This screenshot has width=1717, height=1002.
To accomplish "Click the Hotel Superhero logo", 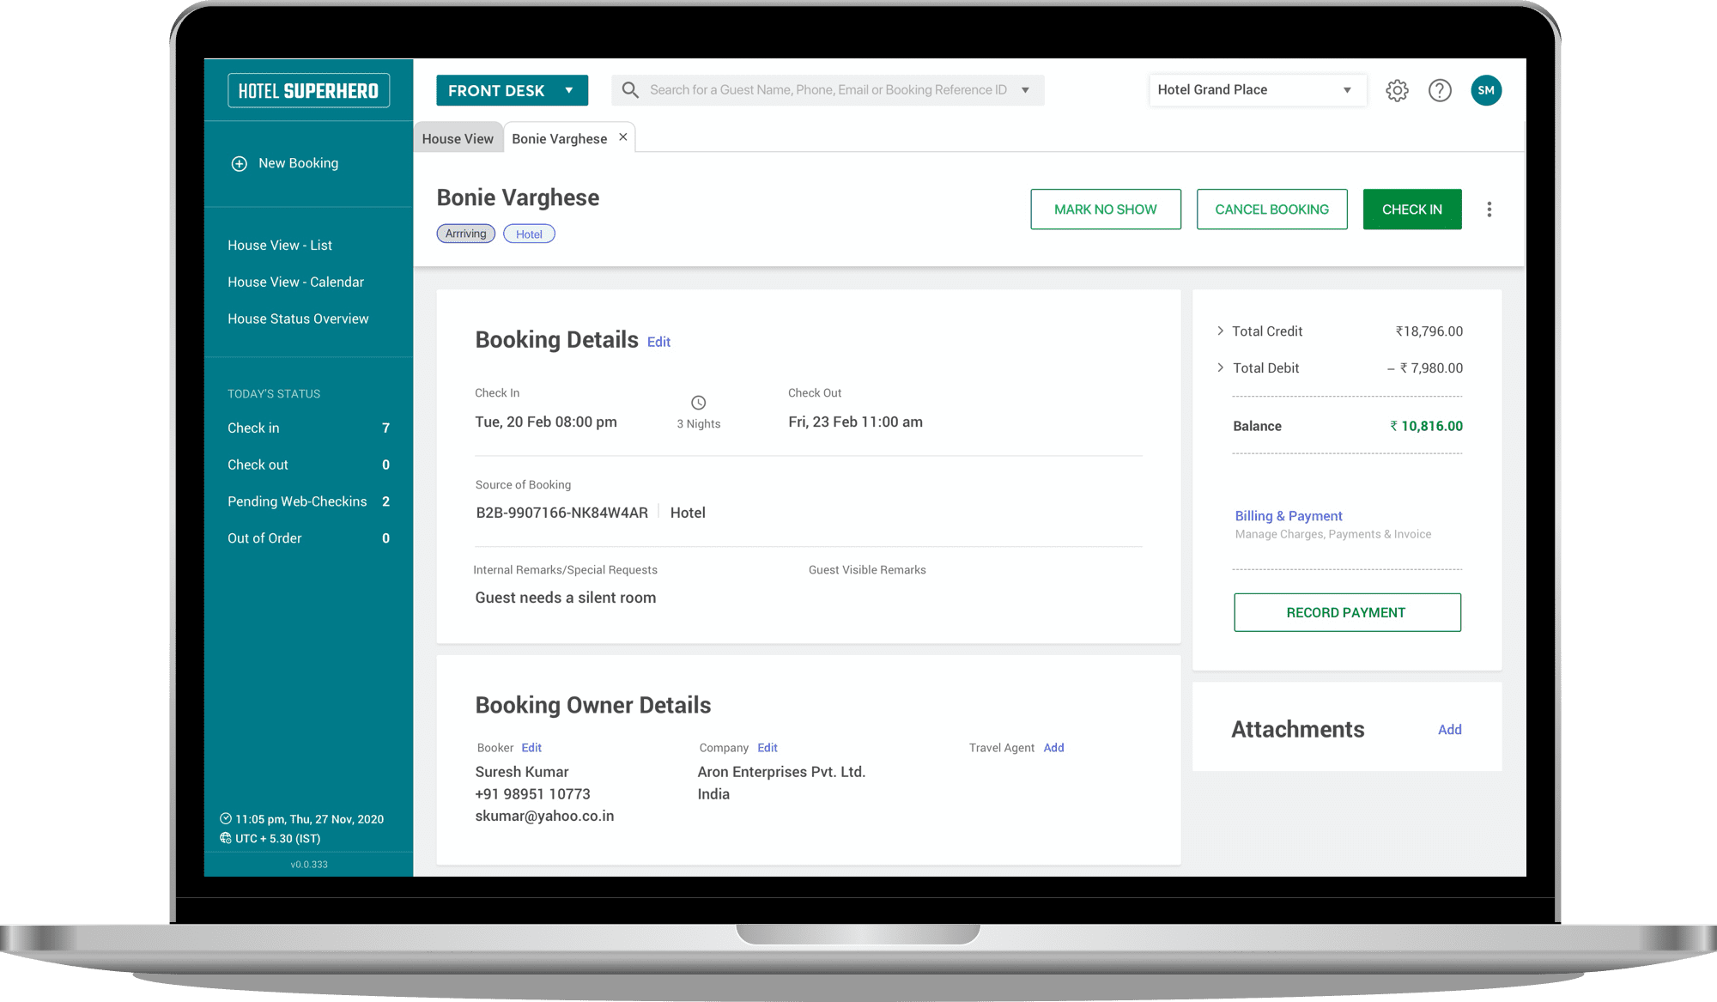I will point(308,90).
